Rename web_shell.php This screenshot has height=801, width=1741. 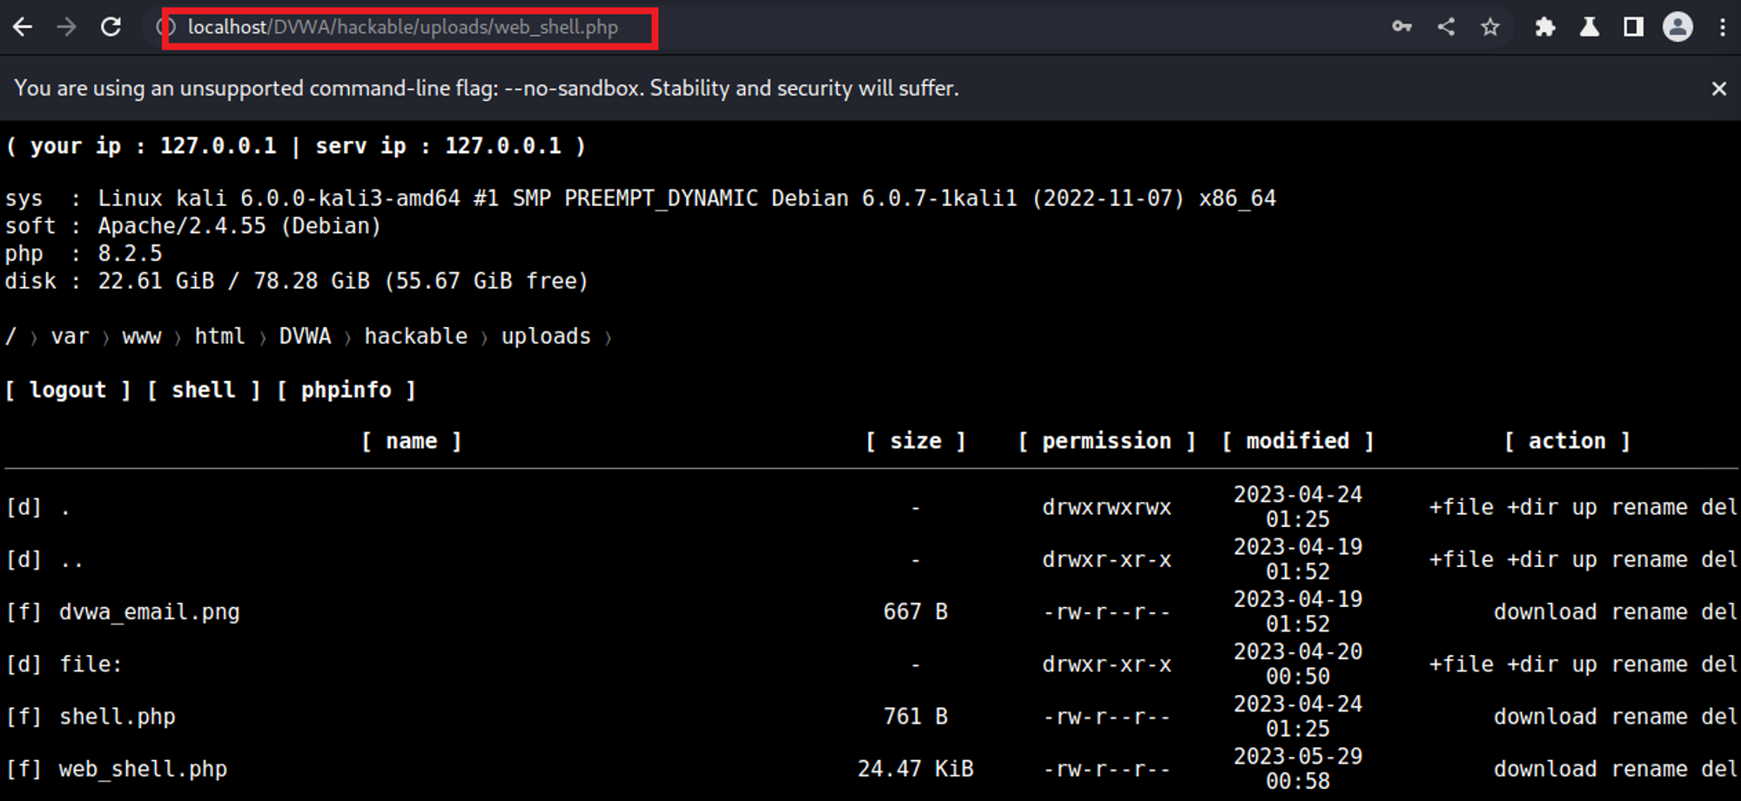coord(1649,769)
